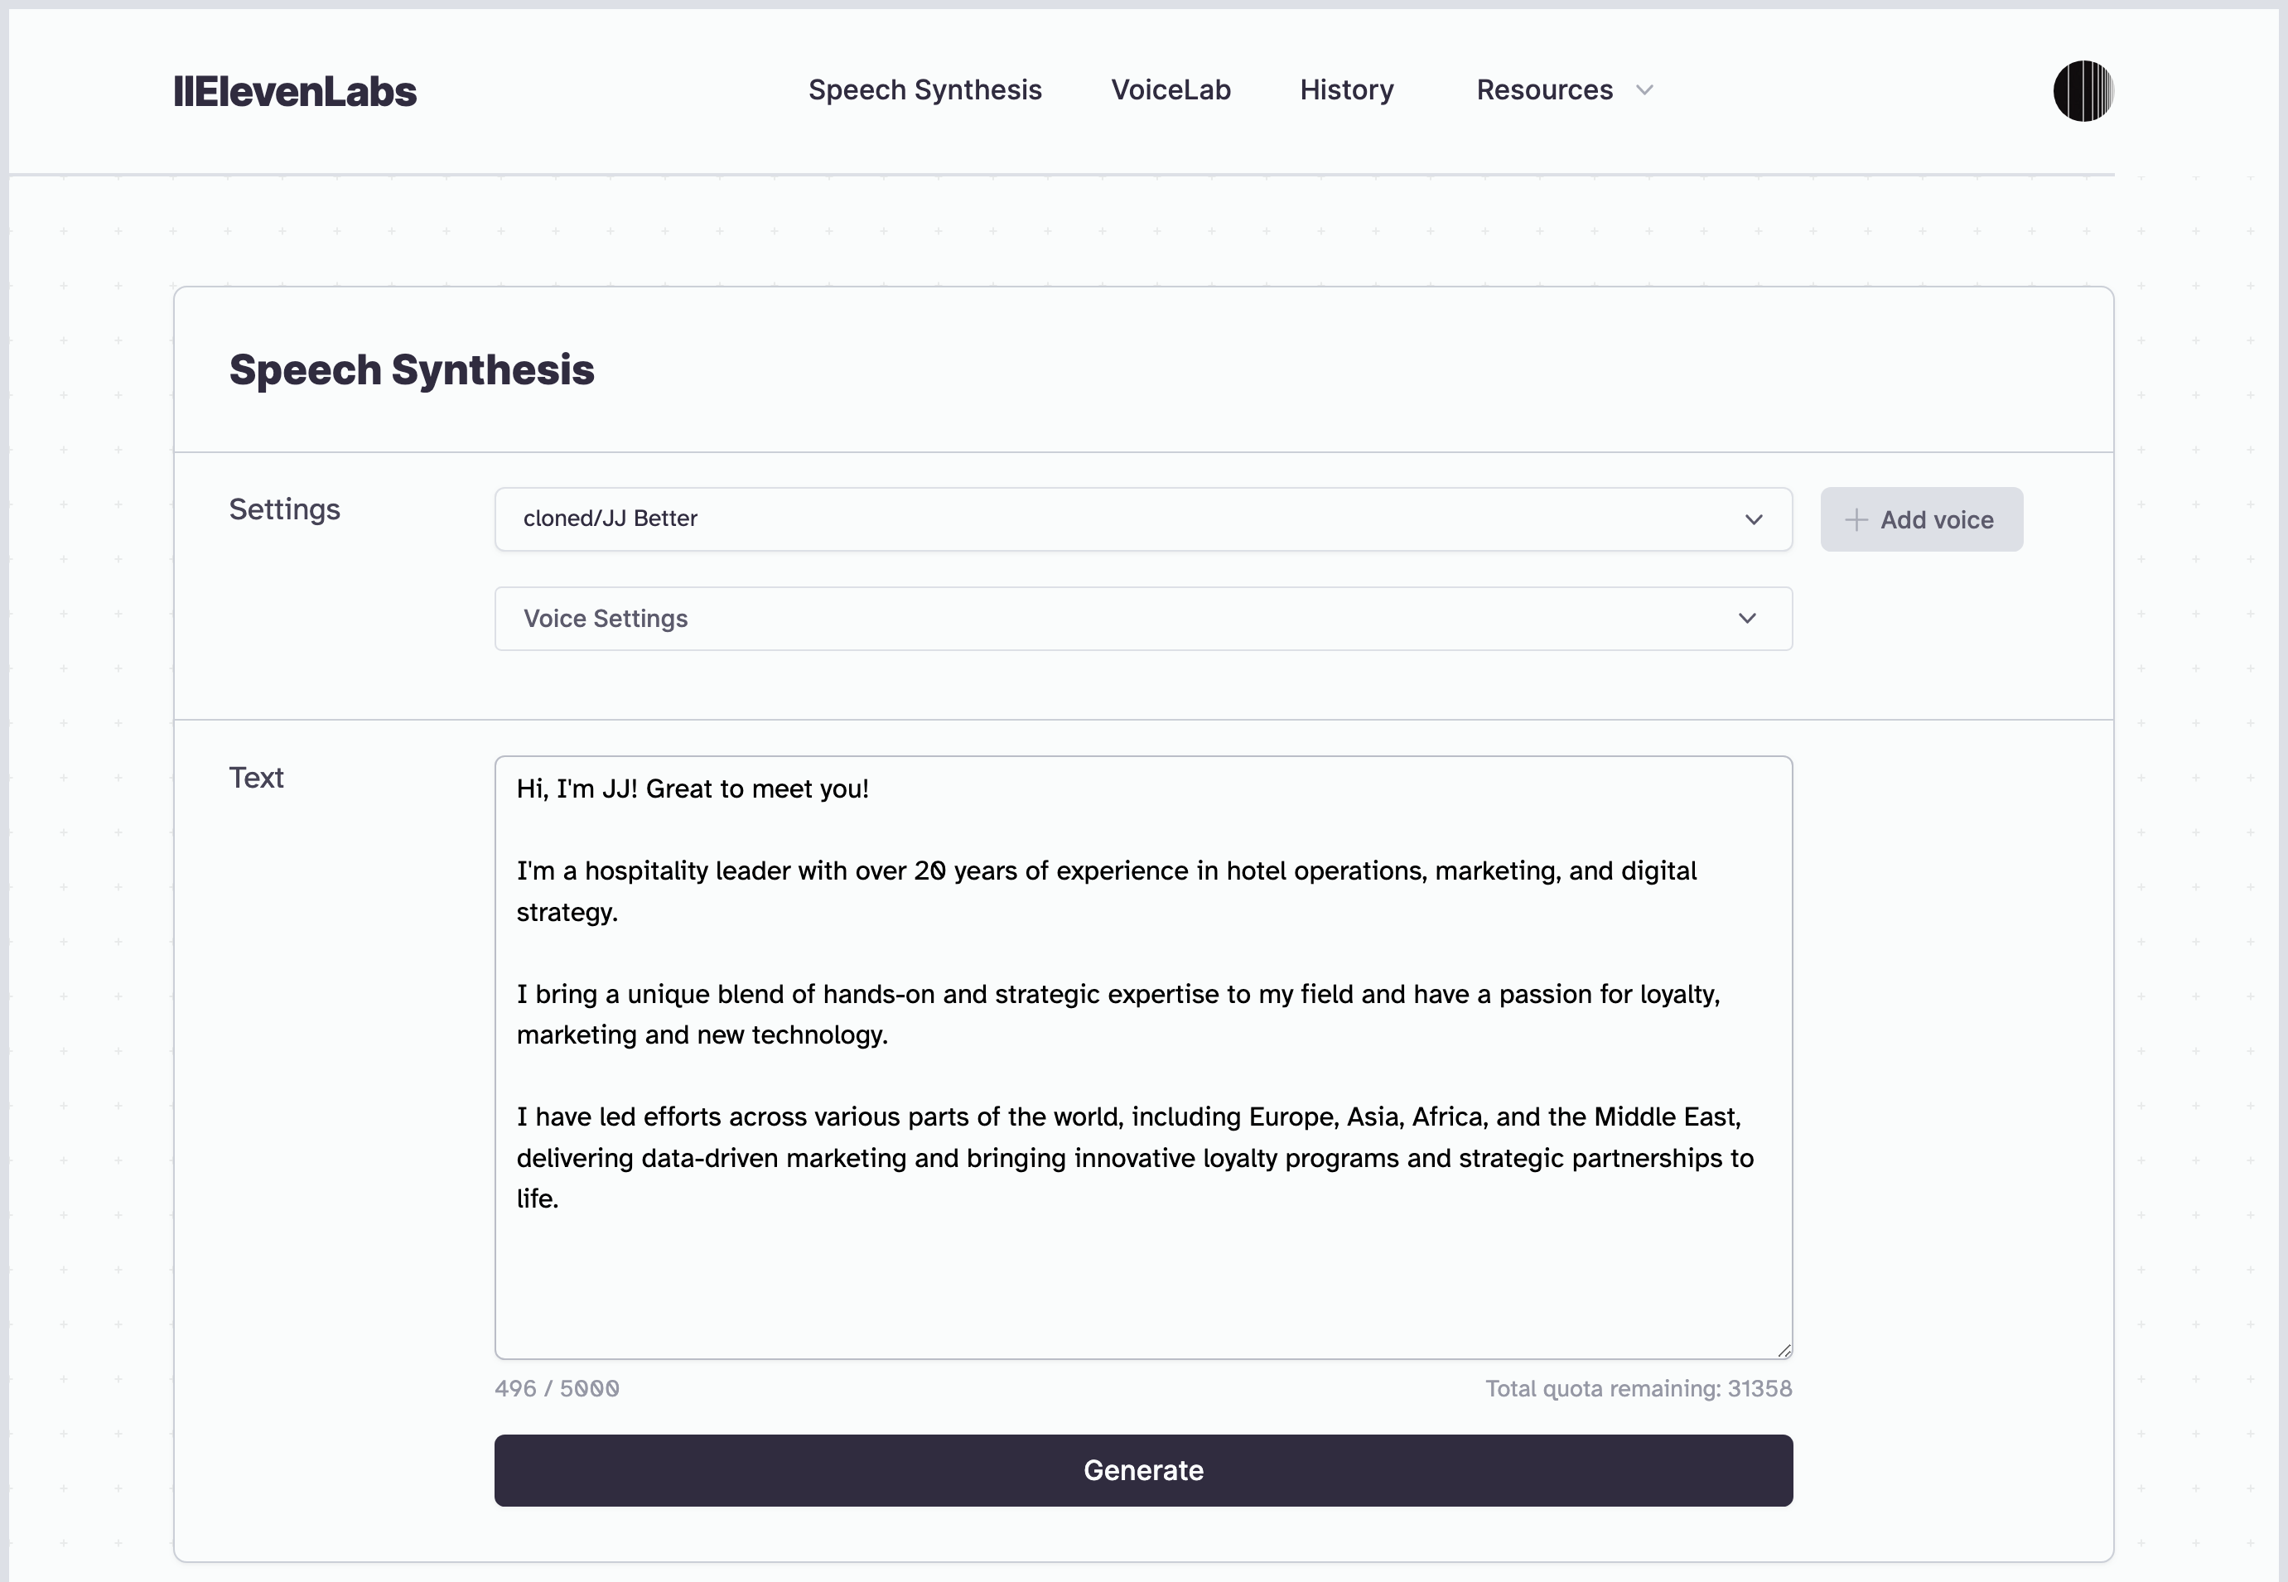The width and height of the screenshot is (2288, 1582).
Task: Open the Resources dropdown menu
Action: (1564, 90)
